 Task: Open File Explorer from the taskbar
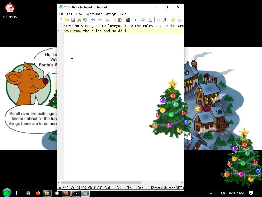point(47,193)
